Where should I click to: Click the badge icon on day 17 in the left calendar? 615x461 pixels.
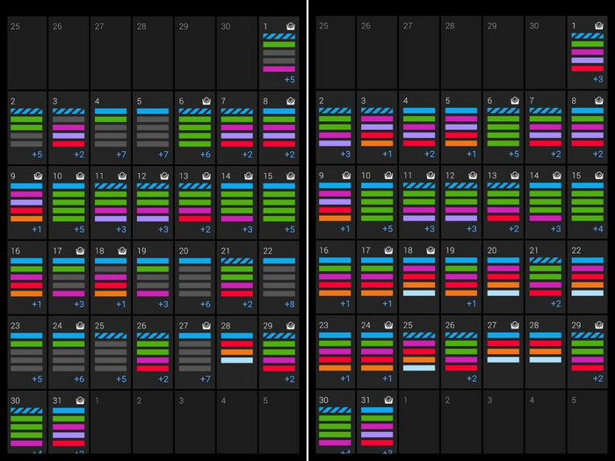pyautogui.click(x=80, y=251)
